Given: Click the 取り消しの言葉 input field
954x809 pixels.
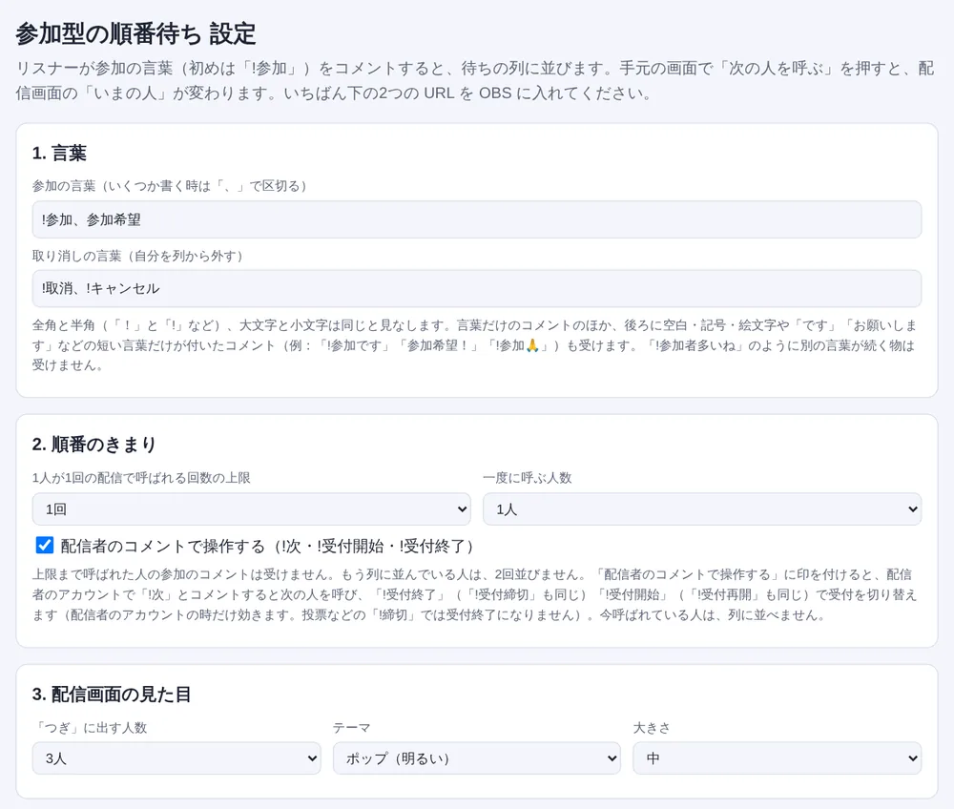Looking at the screenshot, I should point(476,288).
